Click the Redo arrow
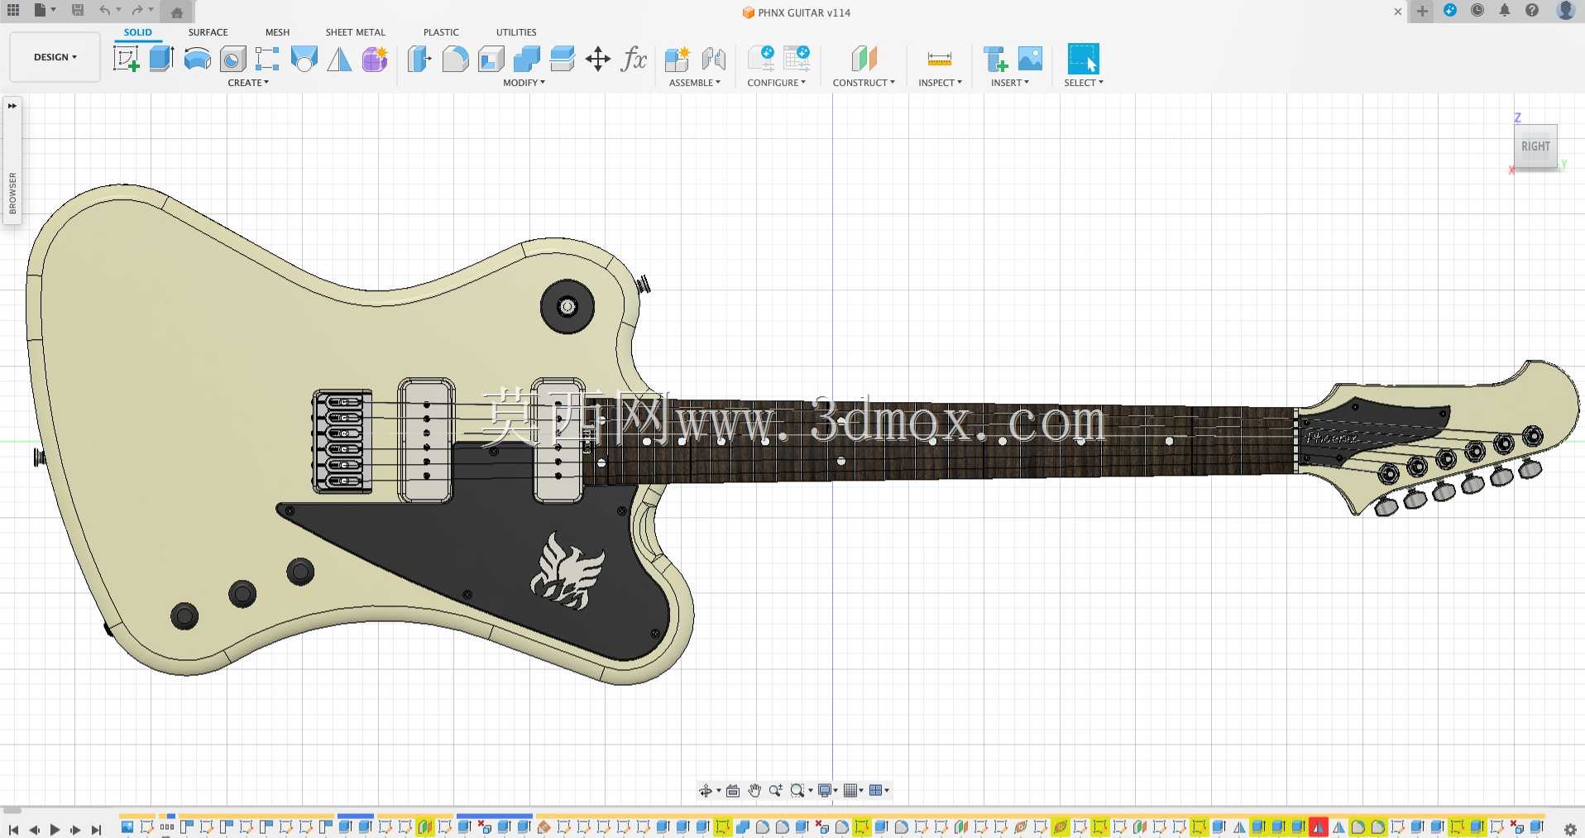1585x838 pixels. click(137, 11)
